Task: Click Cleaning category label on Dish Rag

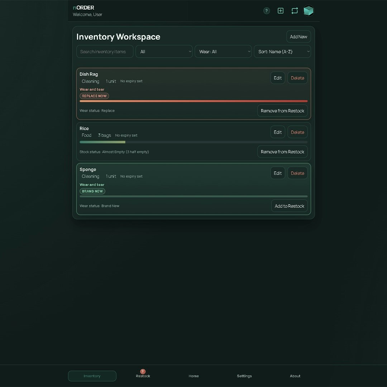Action: (90, 81)
